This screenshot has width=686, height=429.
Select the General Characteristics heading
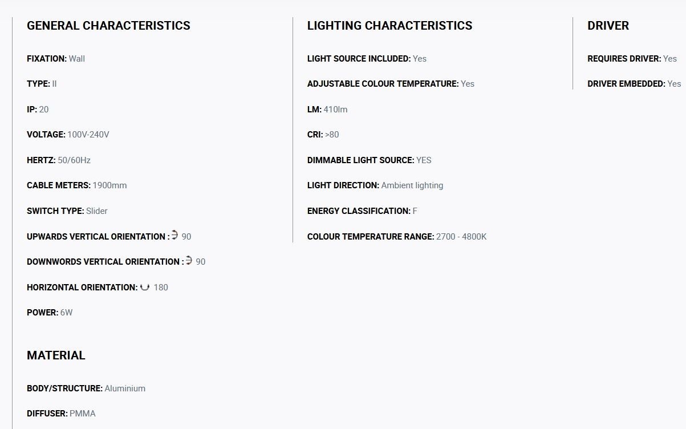coord(108,26)
